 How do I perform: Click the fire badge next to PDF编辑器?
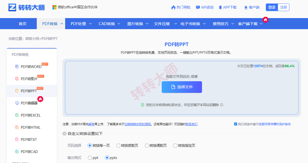40,99
